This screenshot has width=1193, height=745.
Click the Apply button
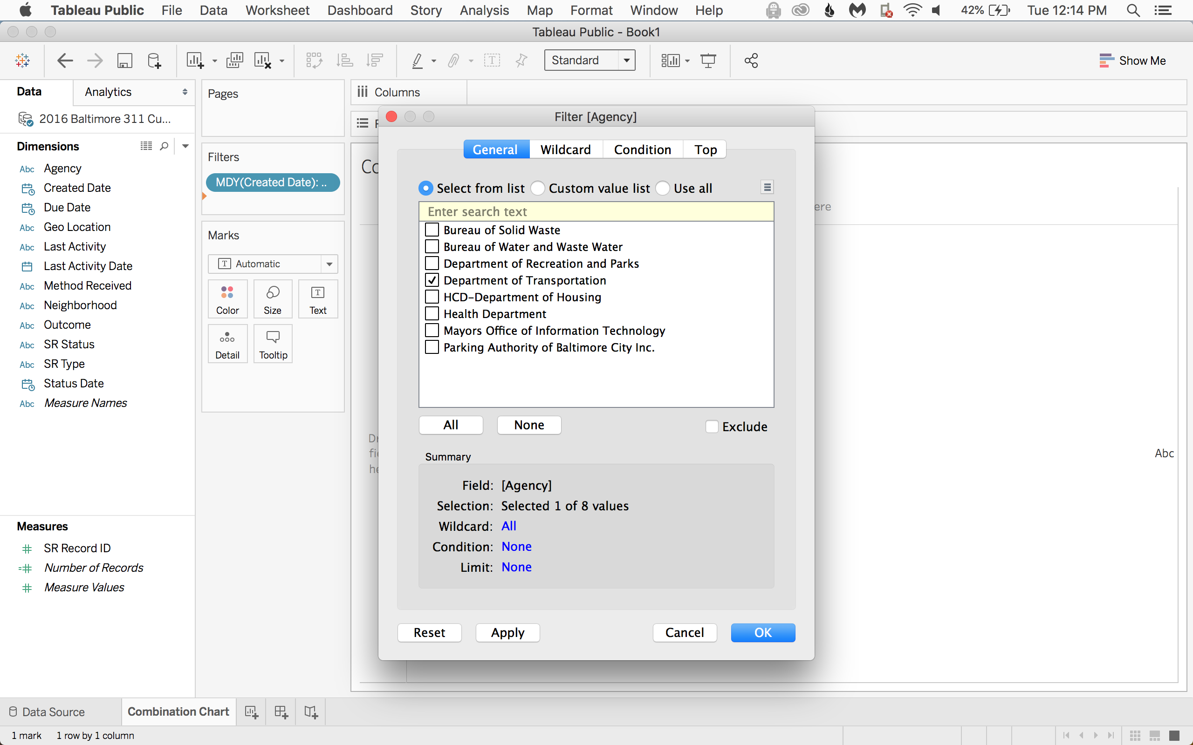pyautogui.click(x=508, y=633)
